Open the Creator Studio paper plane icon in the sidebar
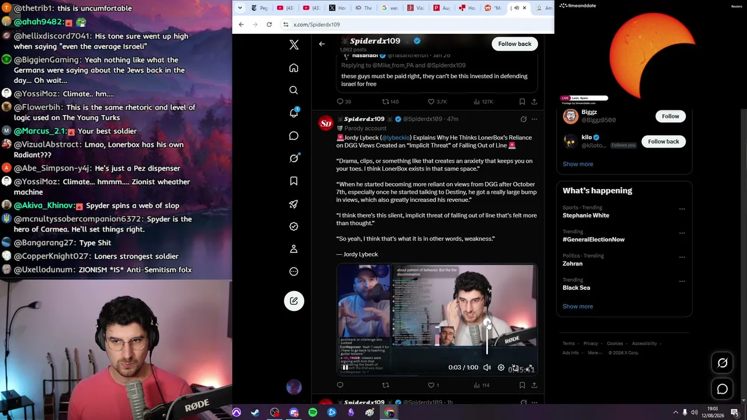 [294, 204]
